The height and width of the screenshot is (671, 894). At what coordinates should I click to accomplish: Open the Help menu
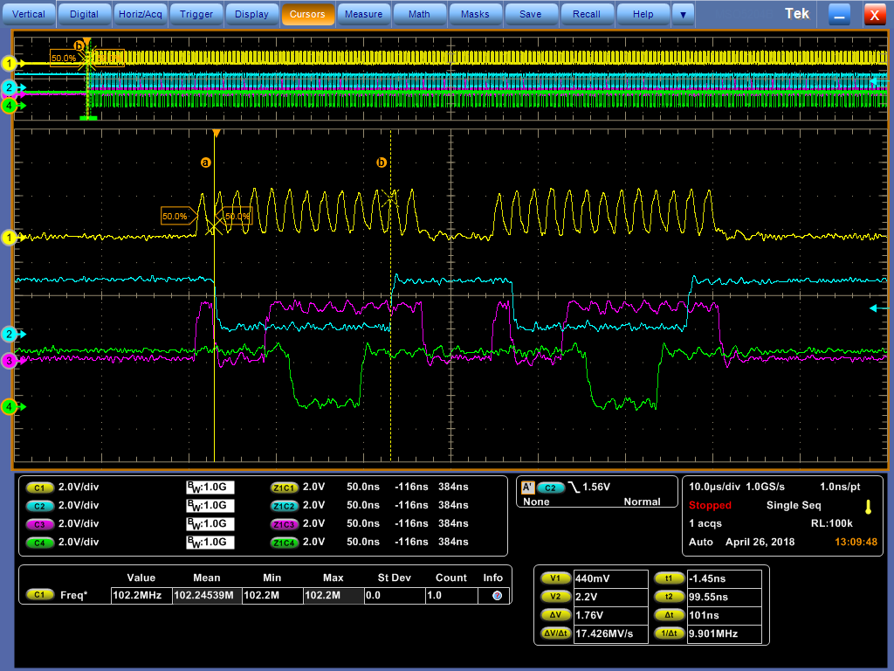point(643,14)
